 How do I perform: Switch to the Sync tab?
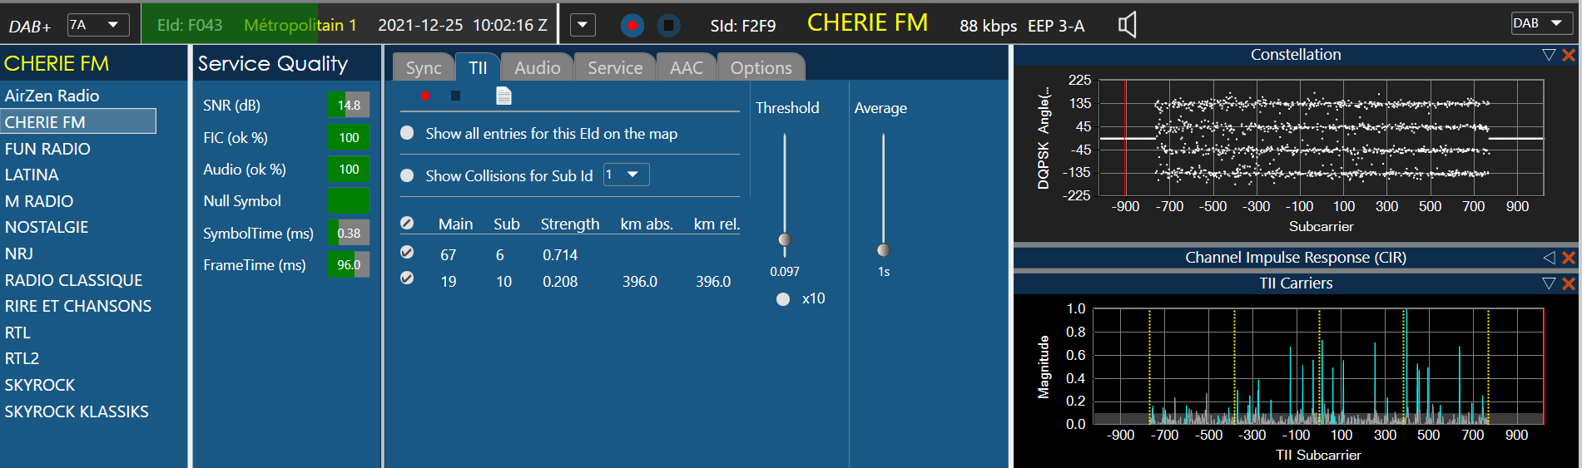424,67
